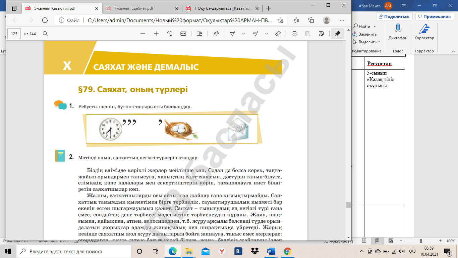The image size is (458, 258).
Task: Open a new Edge tab
Action: (268, 8)
